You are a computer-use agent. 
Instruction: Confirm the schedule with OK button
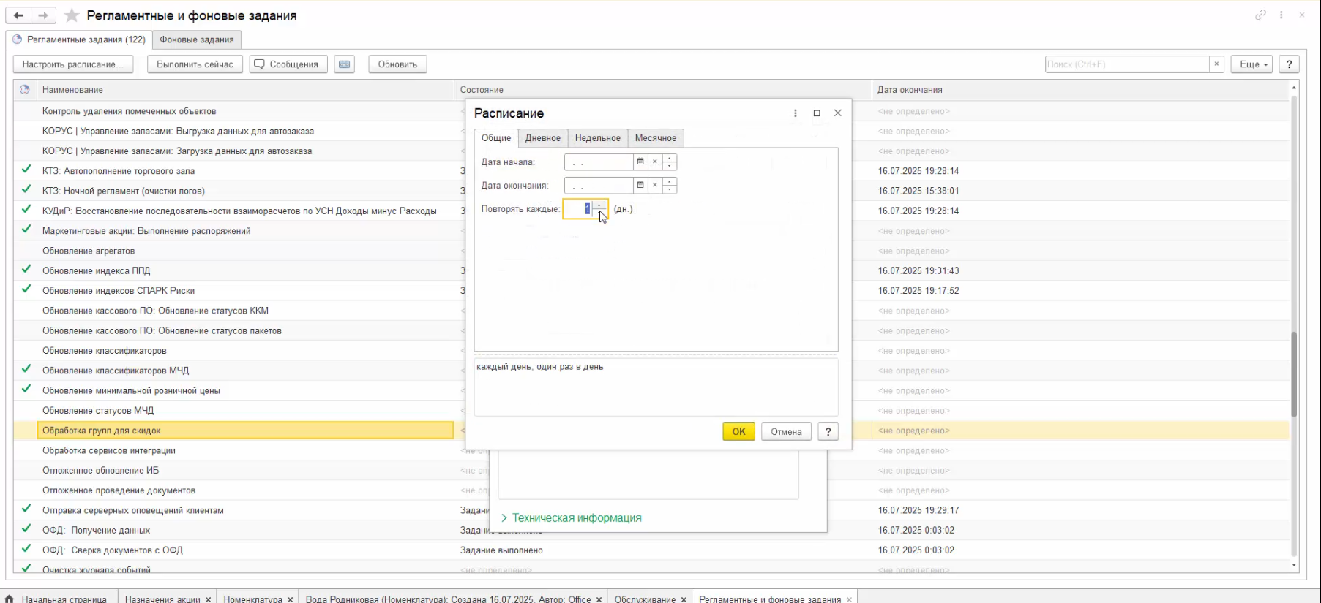click(x=738, y=431)
